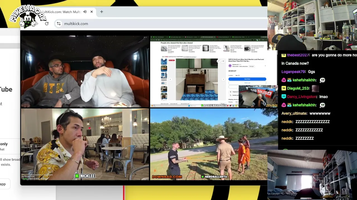Select the NERDBALLERTV outdoor stream tile
The height and width of the screenshot is (200, 357).
(214, 144)
